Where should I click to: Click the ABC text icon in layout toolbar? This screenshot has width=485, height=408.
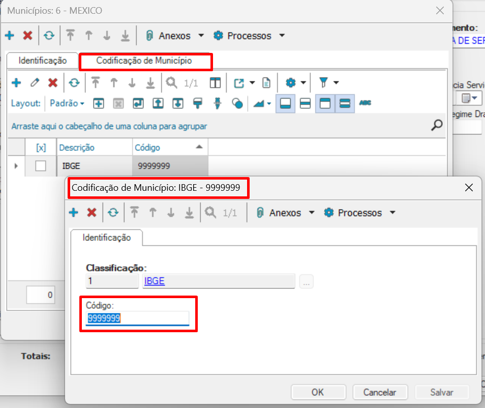[365, 103]
